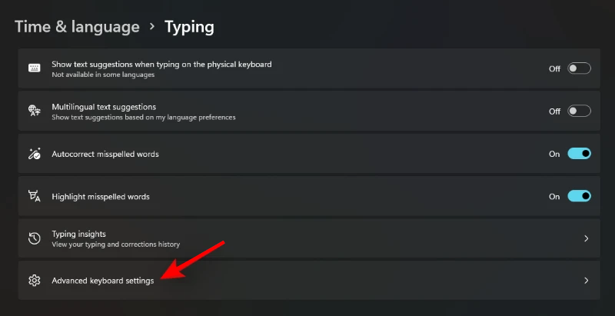Click the Advanced keyboard settings gear icon
Viewport: 615px width, 316px height.
pos(34,281)
